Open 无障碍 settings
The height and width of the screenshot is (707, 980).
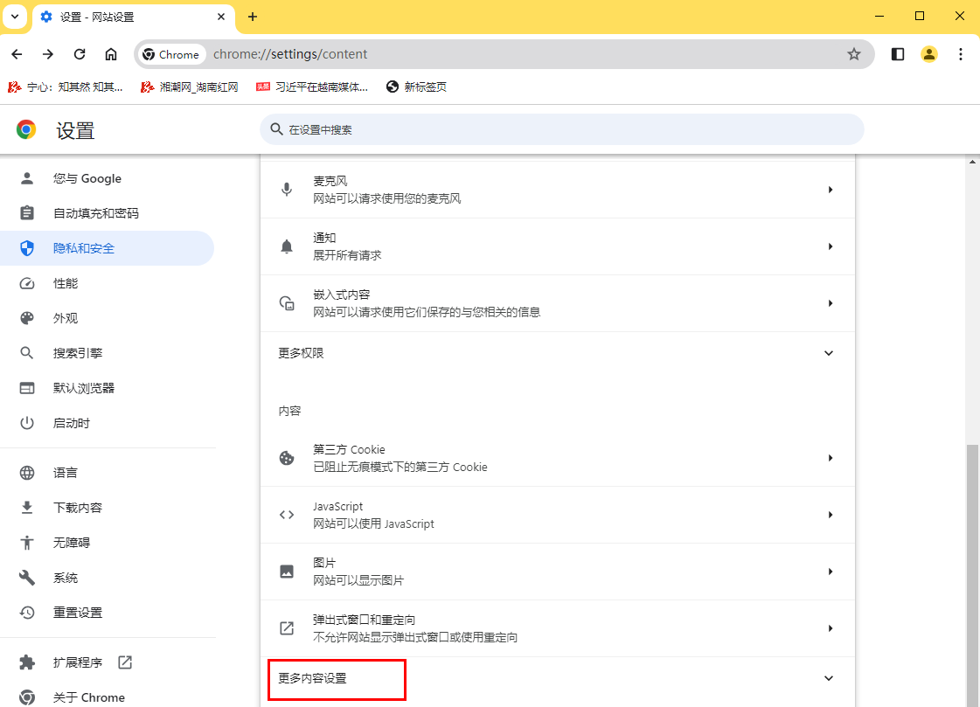[x=107, y=543]
